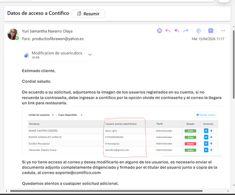Click the recipient productosfibrawen@yahoo.es
Image resolution: width=235 pixels, height=195 pixels.
pyautogui.click(x=58, y=39)
